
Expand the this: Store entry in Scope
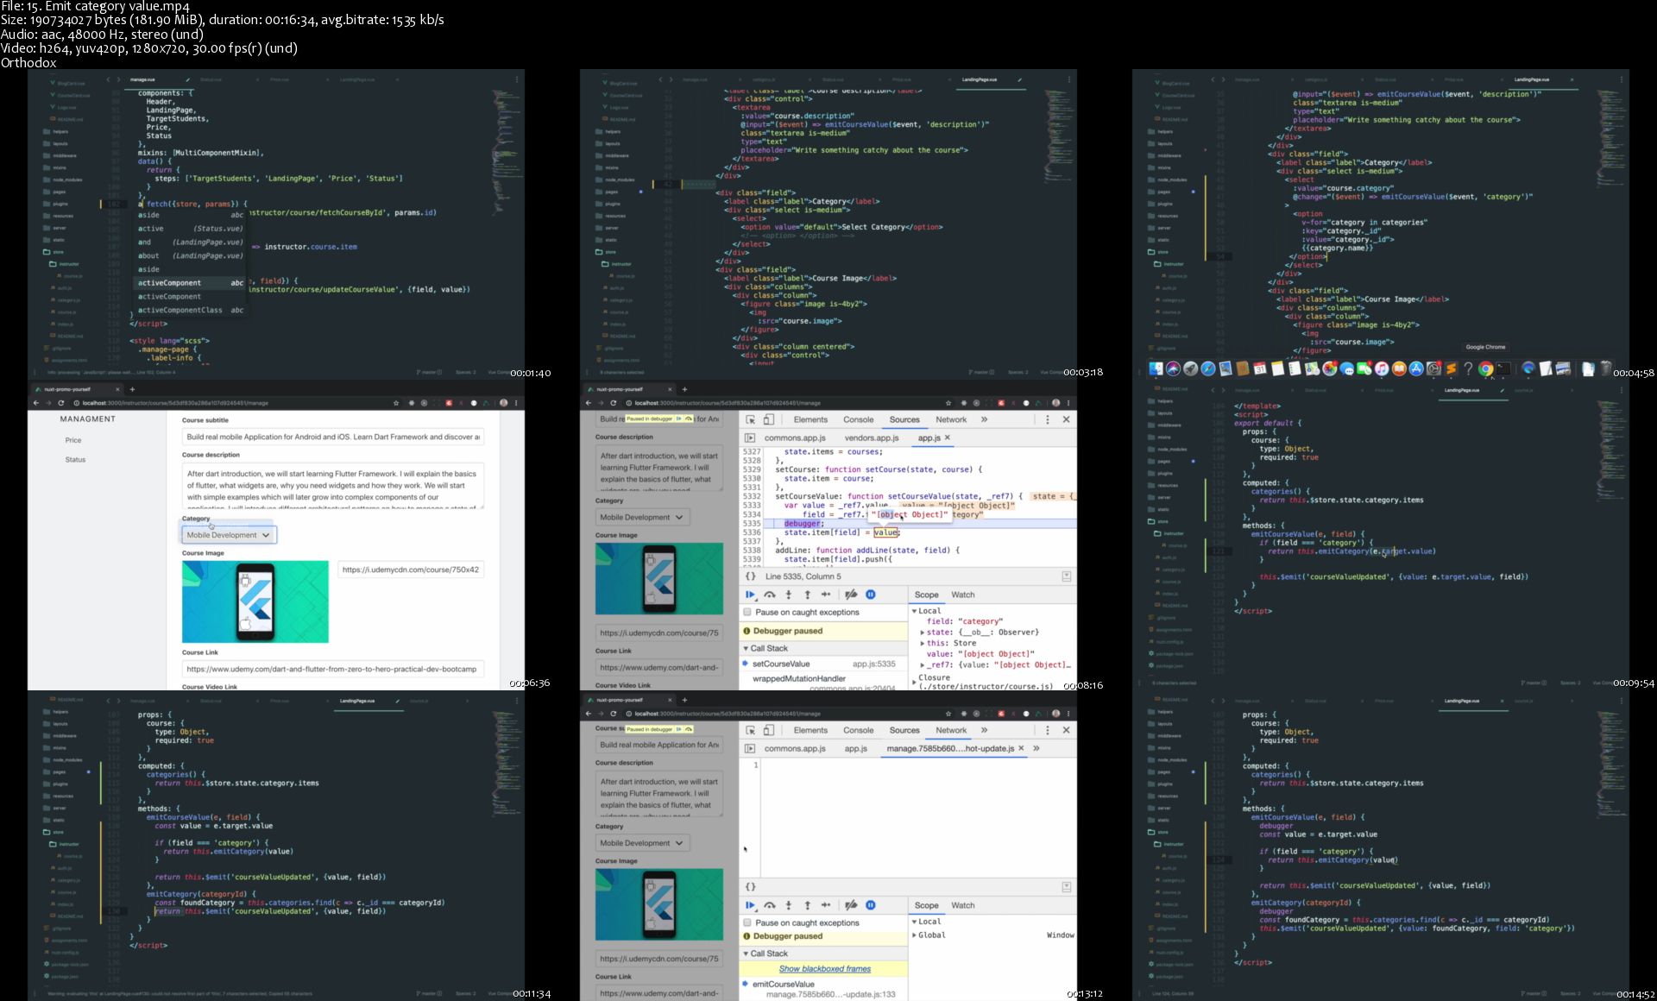pyautogui.click(x=923, y=644)
